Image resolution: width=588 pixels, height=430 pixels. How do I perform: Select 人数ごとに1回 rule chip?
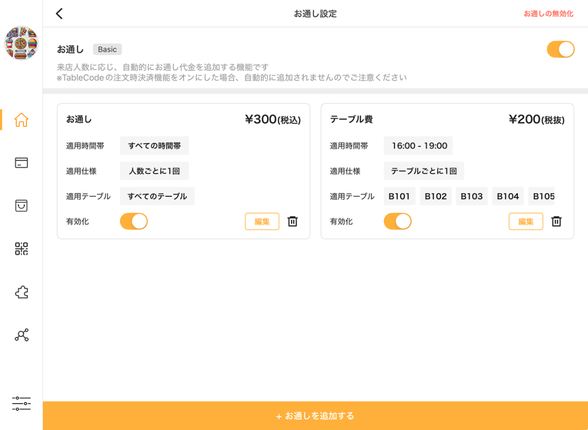154,171
